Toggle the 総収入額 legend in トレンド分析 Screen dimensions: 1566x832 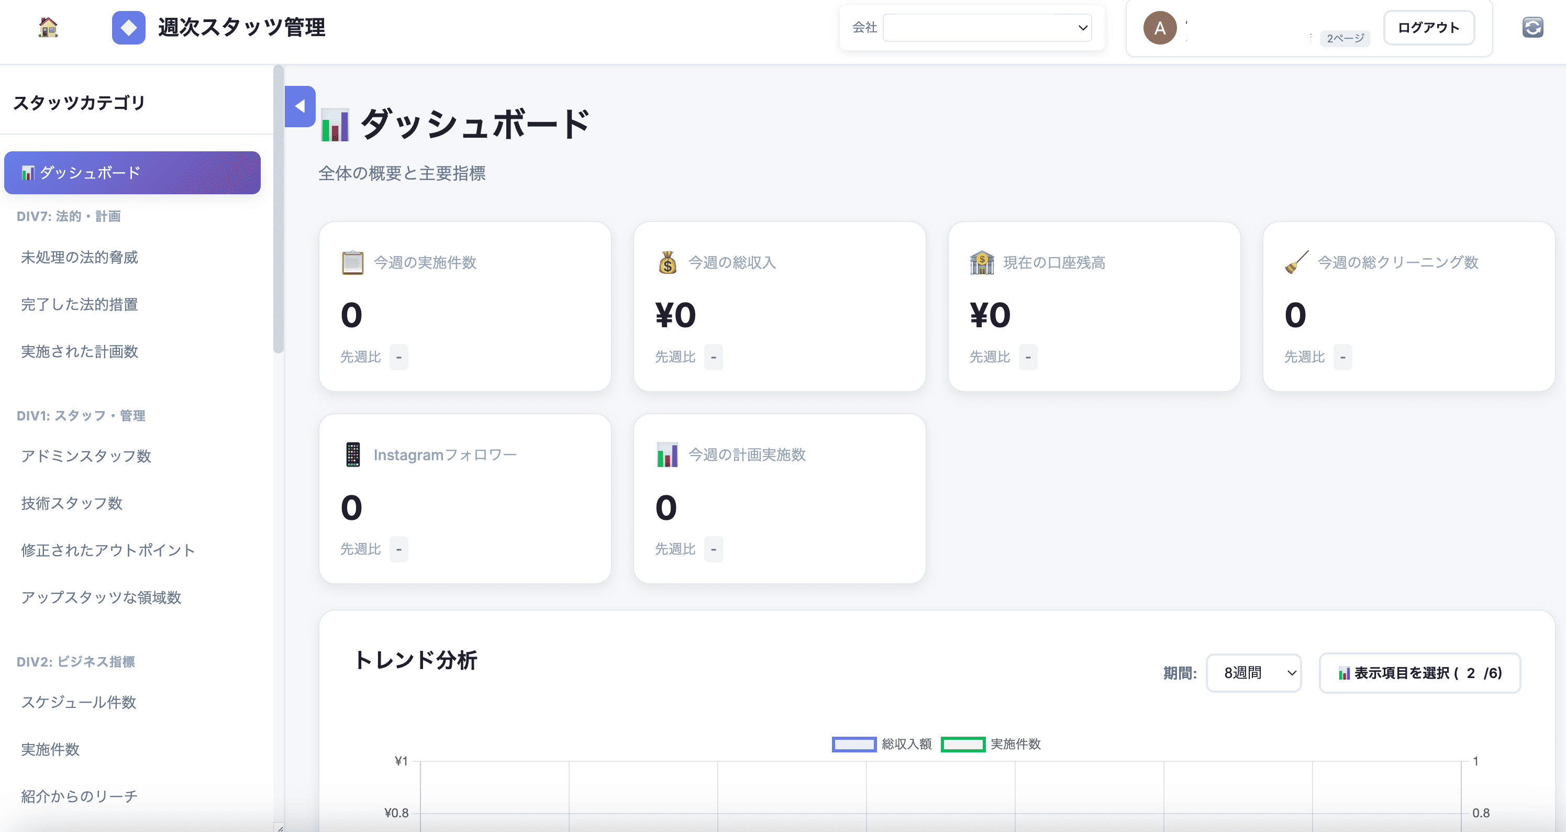click(x=881, y=744)
